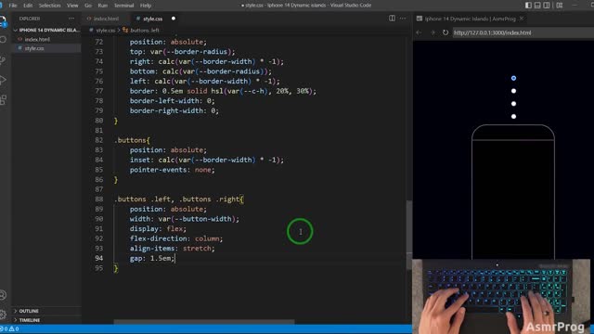
Task: Switch to the index.html editor tab
Action: [x=106, y=19]
